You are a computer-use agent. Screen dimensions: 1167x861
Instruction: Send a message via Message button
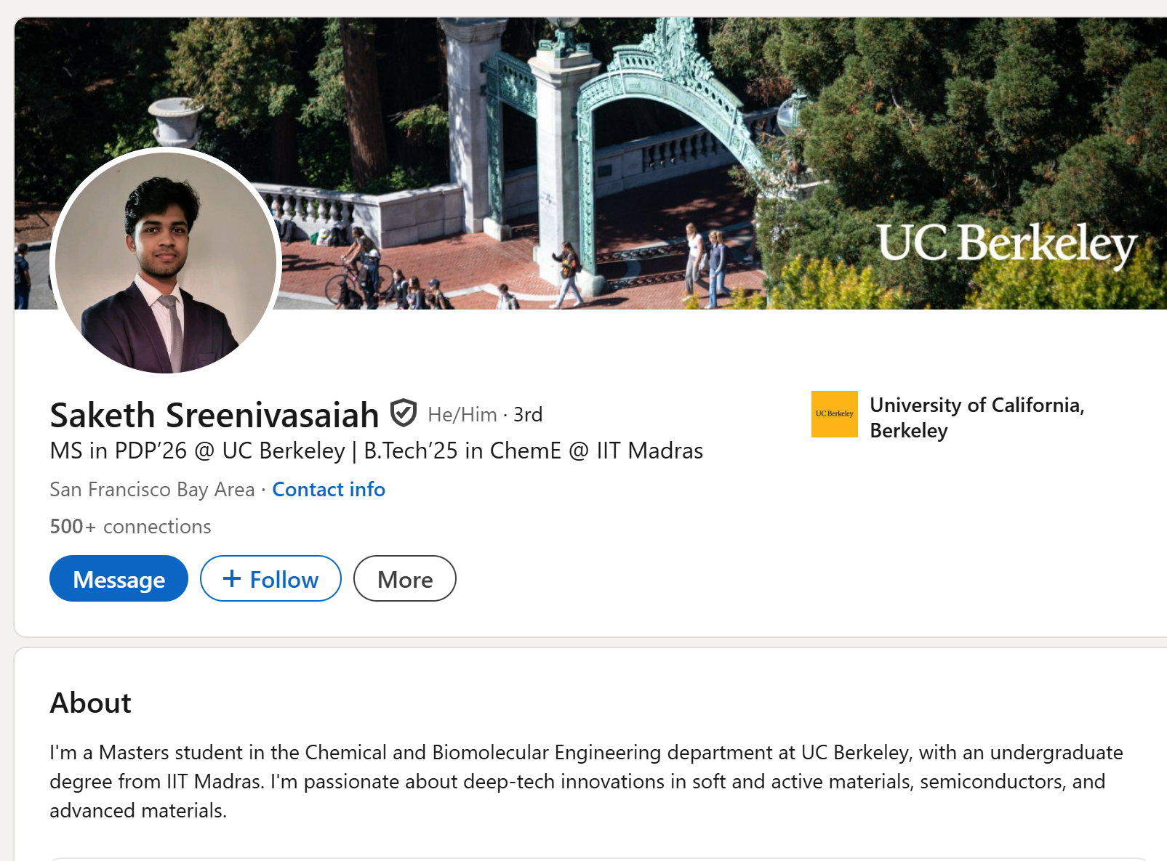(119, 579)
